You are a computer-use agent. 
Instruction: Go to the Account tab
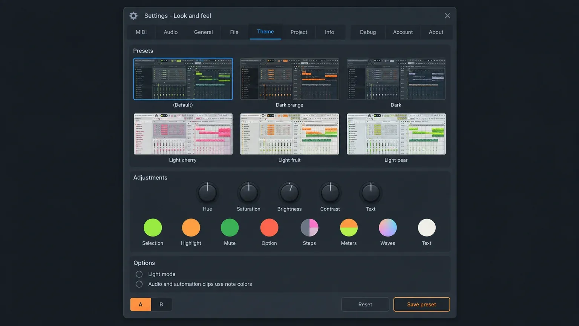coord(403,32)
